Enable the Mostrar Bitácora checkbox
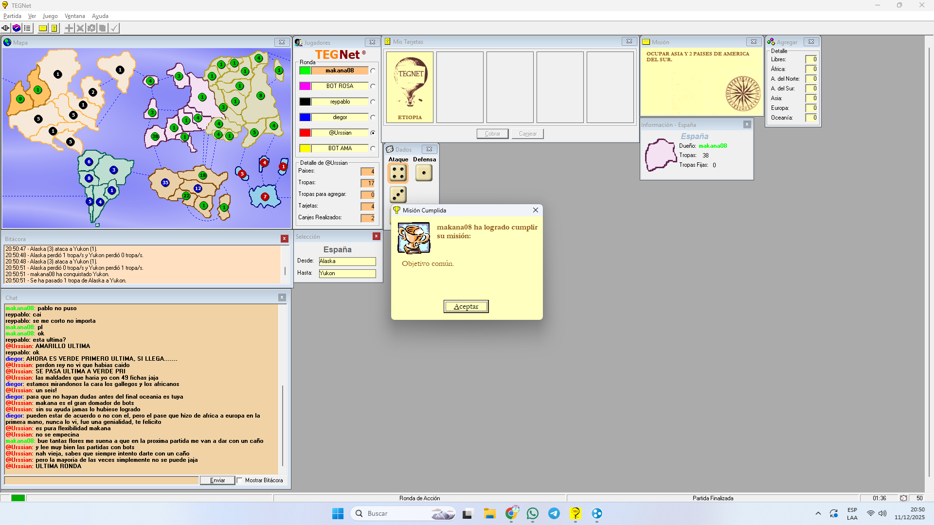This screenshot has height=525, width=934. pyautogui.click(x=240, y=480)
